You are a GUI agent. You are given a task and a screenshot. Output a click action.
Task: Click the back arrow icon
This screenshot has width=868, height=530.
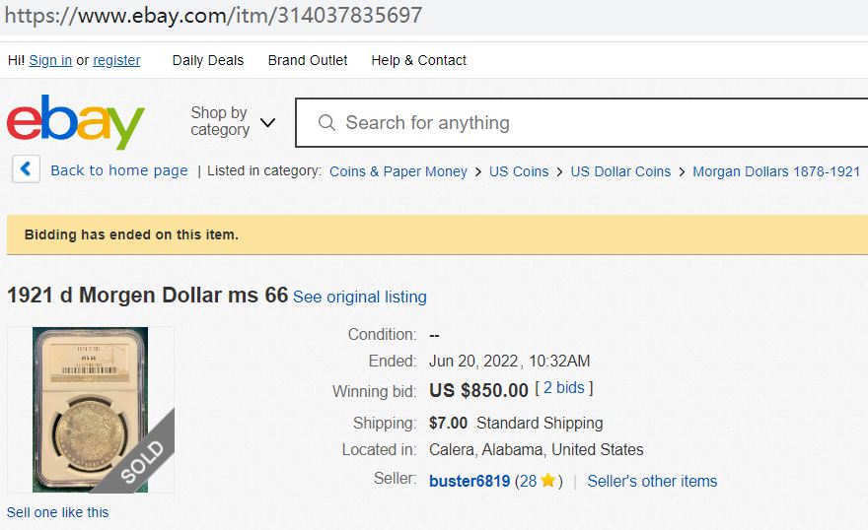[26, 169]
